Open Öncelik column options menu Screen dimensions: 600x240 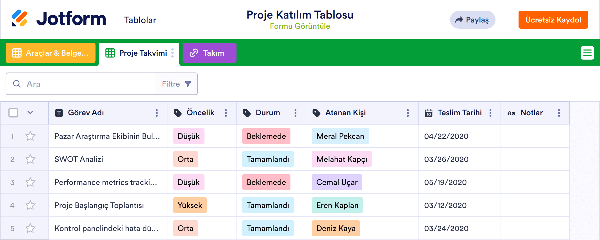tap(226, 113)
